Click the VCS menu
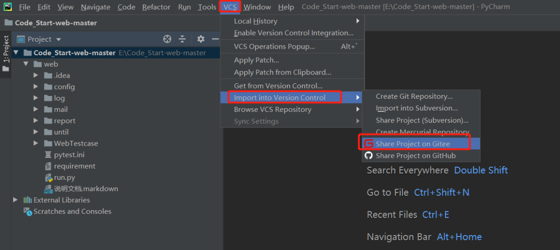560x250 pixels. coord(230,7)
